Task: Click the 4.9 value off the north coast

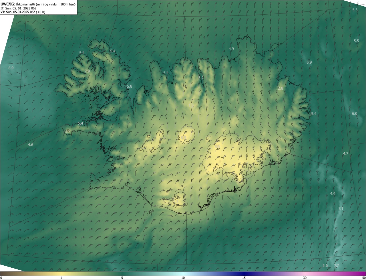Action: tap(231, 49)
